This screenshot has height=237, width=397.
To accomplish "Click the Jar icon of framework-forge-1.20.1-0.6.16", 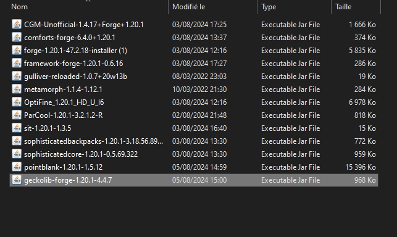I will [x=17, y=63].
